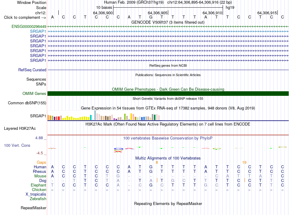
Task: Click the hg19 label beside the scale bar
Action: click(230, 8)
